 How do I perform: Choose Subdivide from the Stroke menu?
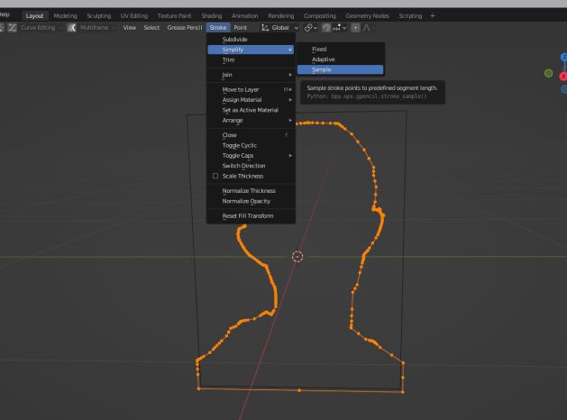click(x=251, y=40)
